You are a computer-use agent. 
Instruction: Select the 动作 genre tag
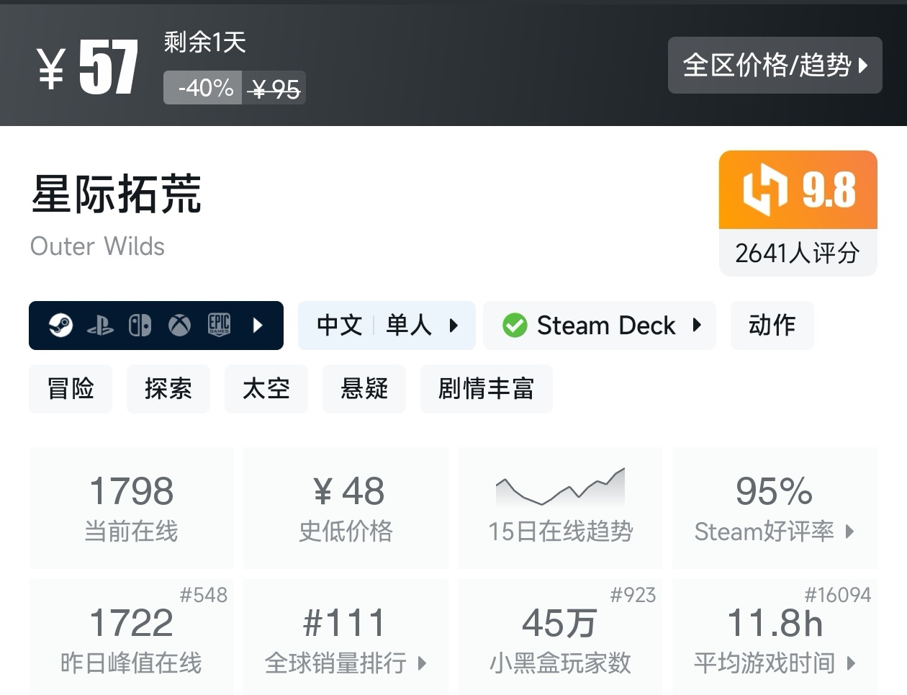coord(772,326)
